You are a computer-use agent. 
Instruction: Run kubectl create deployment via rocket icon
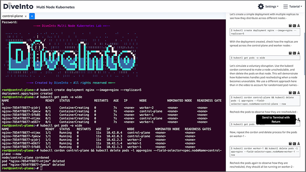tap(299, 25)
